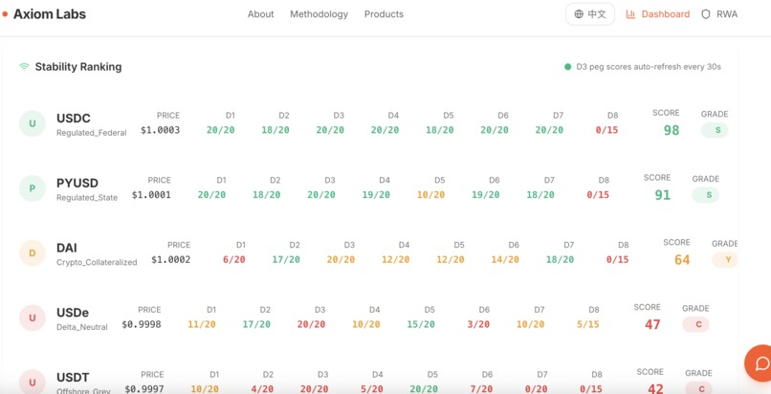Click the USDe avatar icon

33,317
